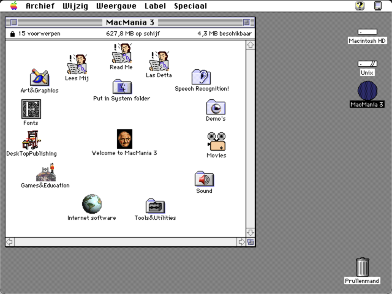
Task: Click the 'DeskTopPublishing' label
Action: pos(31,154)
